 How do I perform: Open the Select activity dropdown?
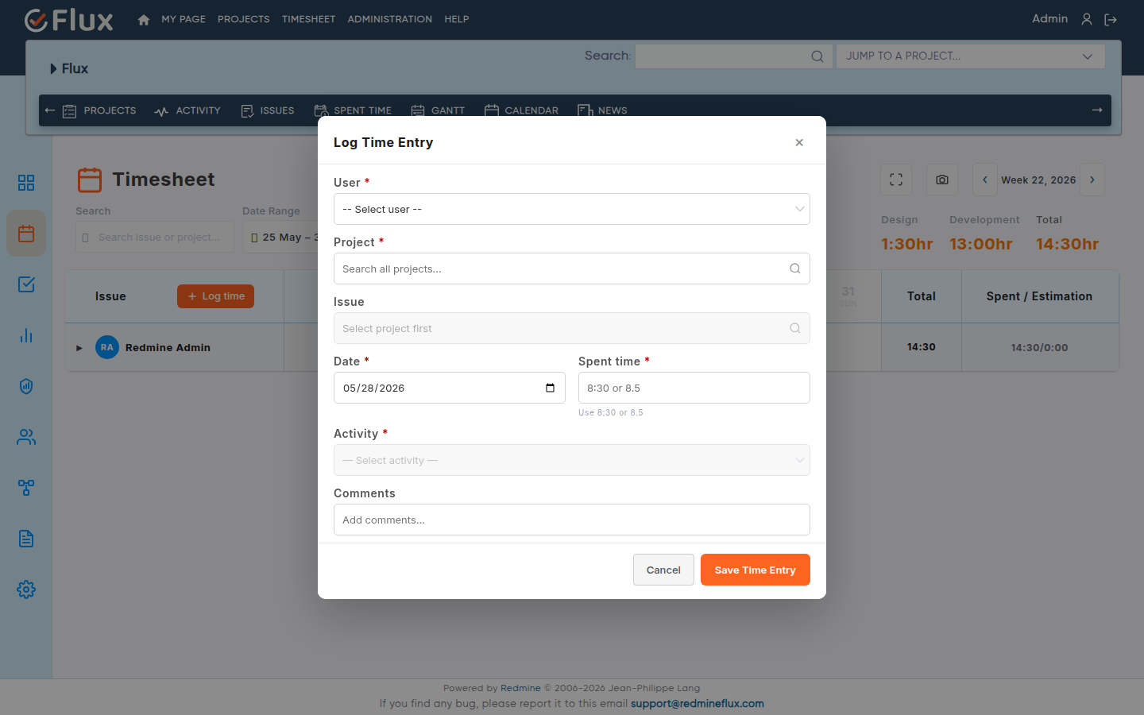[572, 460]
